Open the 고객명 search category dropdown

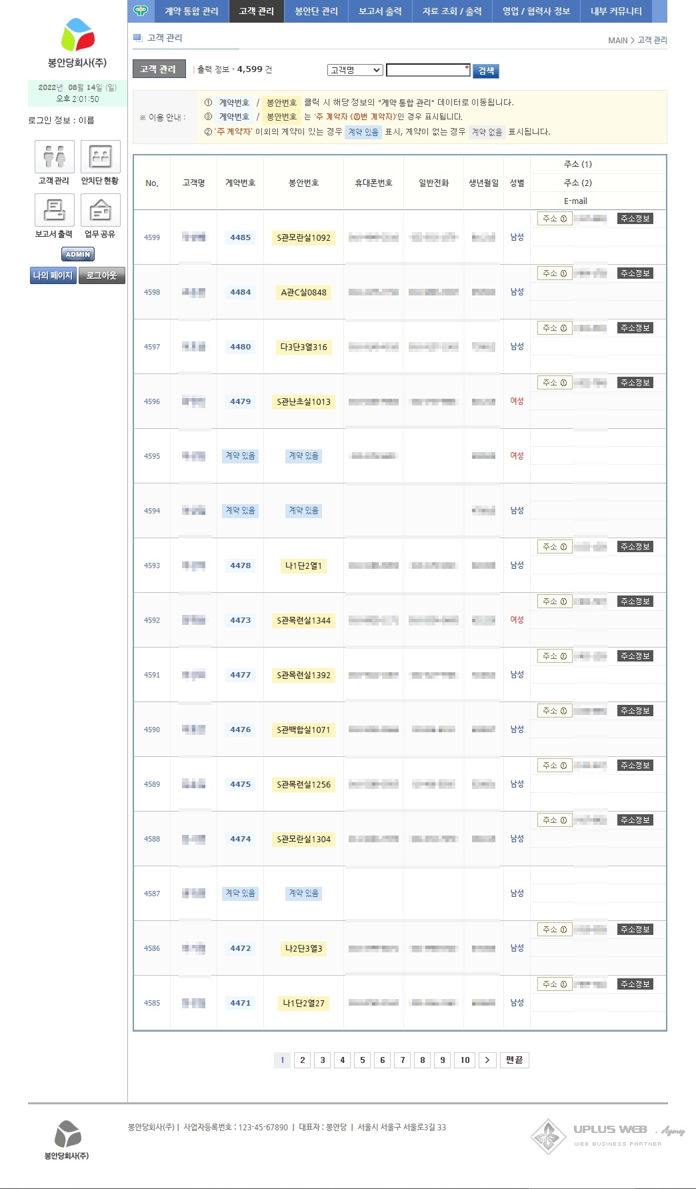pos(355,70)
